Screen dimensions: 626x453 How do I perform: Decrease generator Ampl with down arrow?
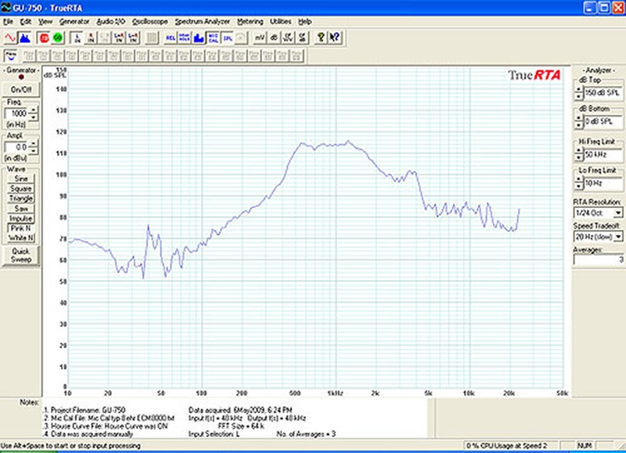pyautogui.click(x=34, y=150)
